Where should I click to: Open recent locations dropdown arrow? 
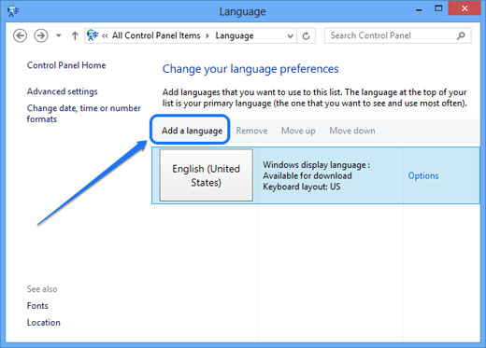58,35
